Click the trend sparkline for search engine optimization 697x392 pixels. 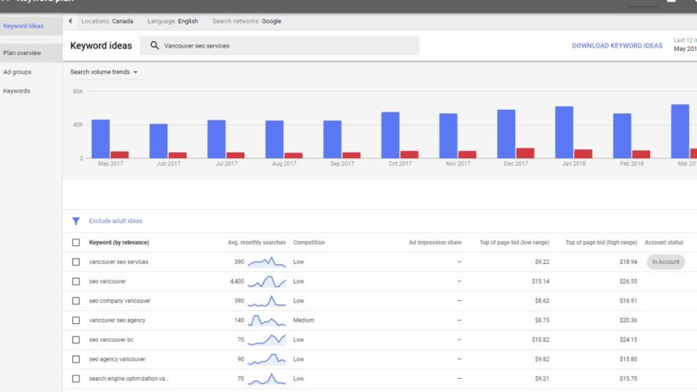[x=266, y=379]
